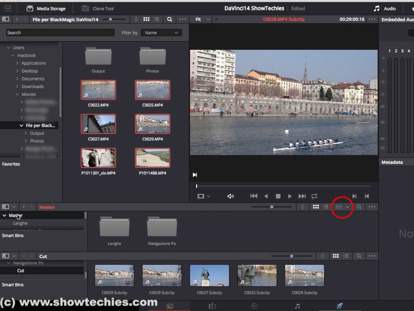Click media storage search magnifier icon
The image size is (414, 311).
(x=169, y=19)
